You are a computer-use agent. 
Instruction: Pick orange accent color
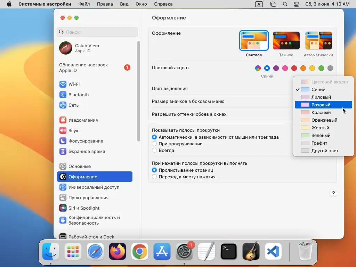click(303, 68)
